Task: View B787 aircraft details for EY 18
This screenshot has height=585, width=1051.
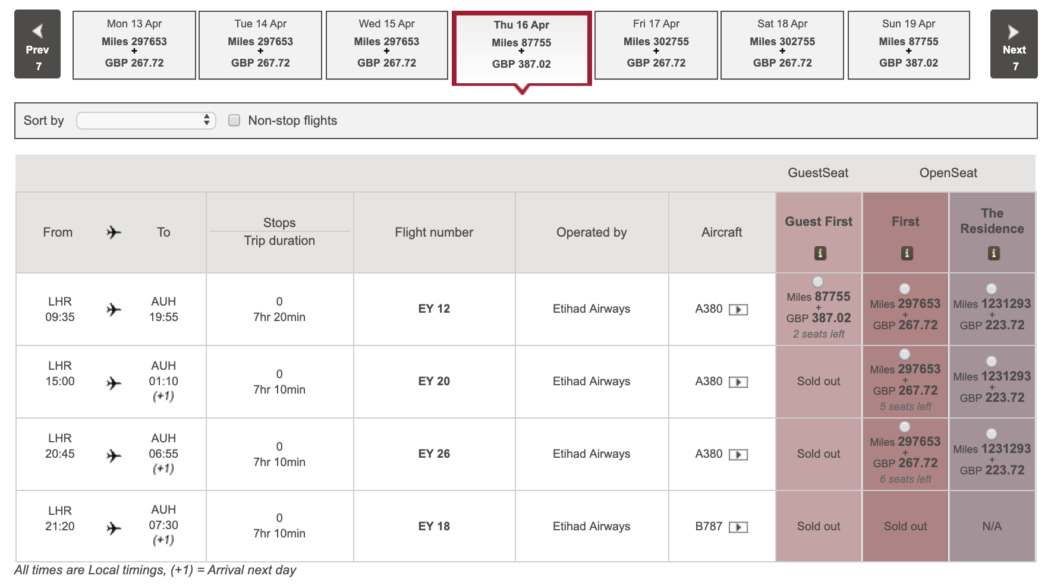Action: click(738, 527)
